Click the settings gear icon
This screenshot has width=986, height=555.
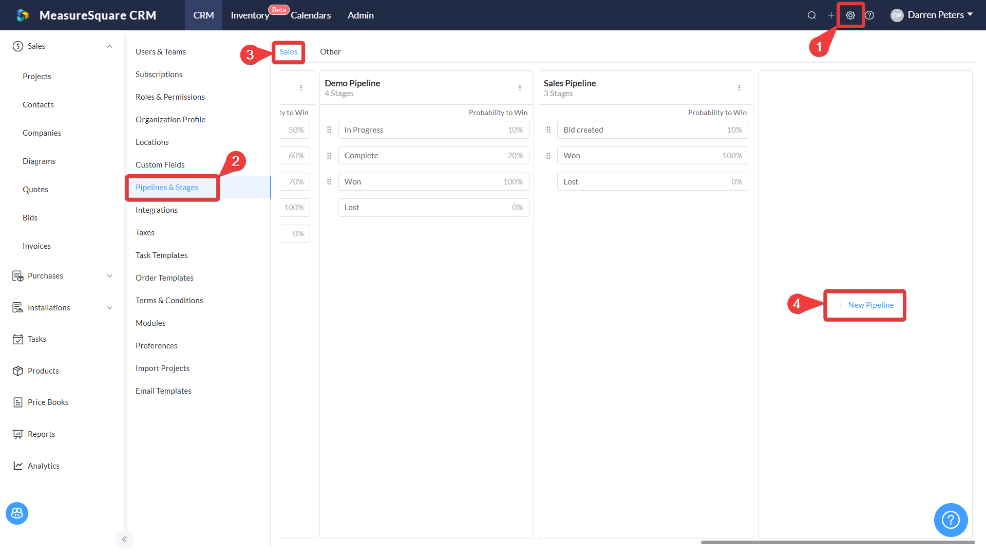(850, 15)
